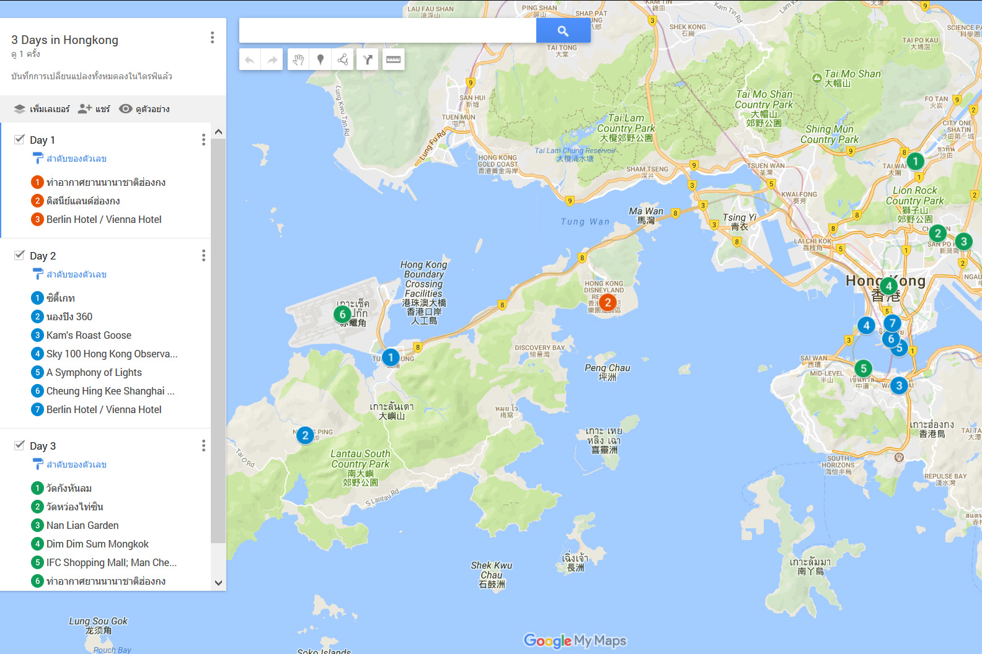This screenshot has width=982, height=654.
Task: Click green marker 5 near Central
Action: coord(863,368)
